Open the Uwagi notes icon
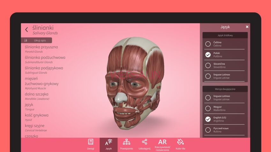 (x=91, y=144)
